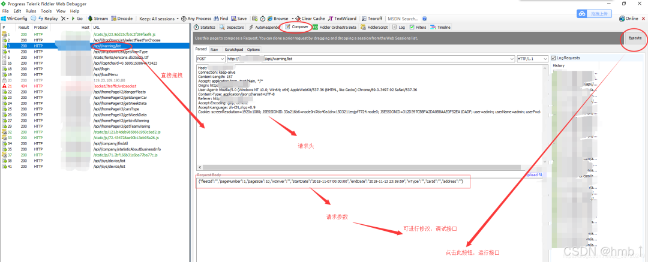Screen dimensions: 648x262
Task: Open the Remove (X) dropdown
Action: [x=65, y=19]
